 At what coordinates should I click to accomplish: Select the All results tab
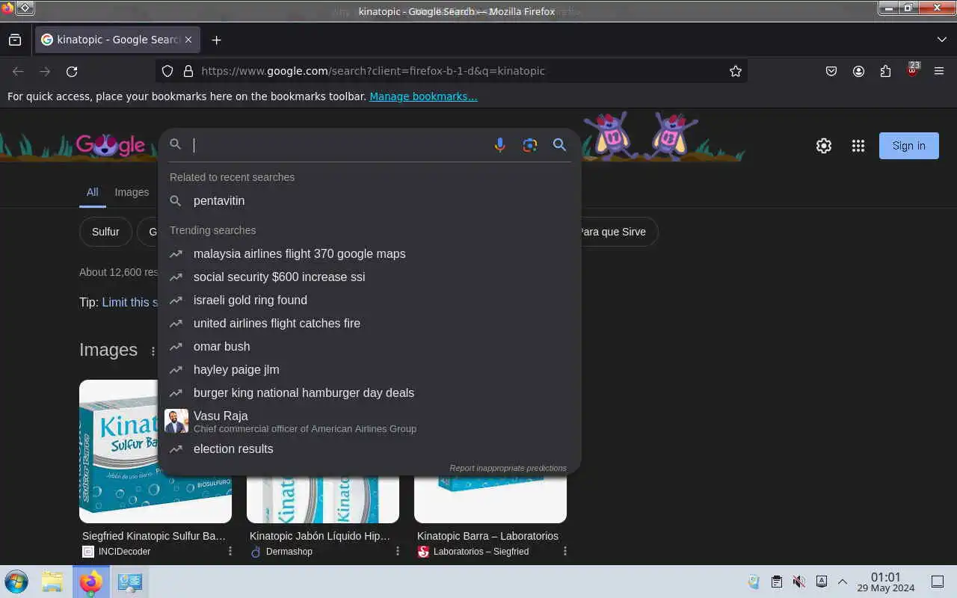click(x=92, y=192)
